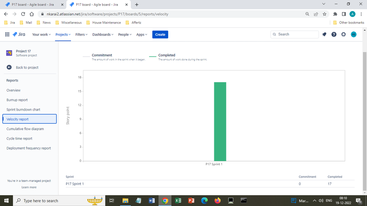Image resolution: width=367 pixels, height=206 pixels.
Task: Show hidden system tray icons
Action: [314, 201]
